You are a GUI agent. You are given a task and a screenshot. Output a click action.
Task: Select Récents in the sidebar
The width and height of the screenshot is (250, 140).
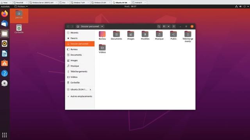pos(80,33)
